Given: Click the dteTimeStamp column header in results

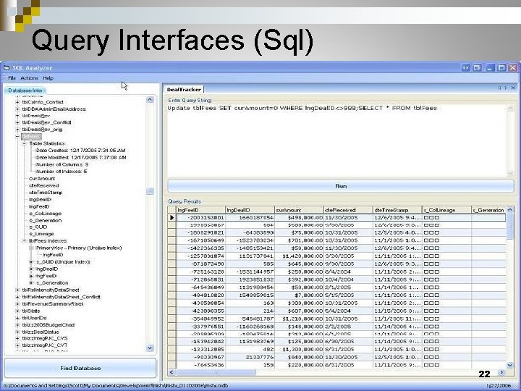Looking at the screenshot, I should [397, 210].
